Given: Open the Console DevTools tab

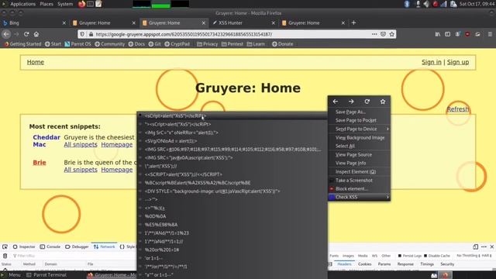Looking at the screenshot, I should [x=50, y=246].
